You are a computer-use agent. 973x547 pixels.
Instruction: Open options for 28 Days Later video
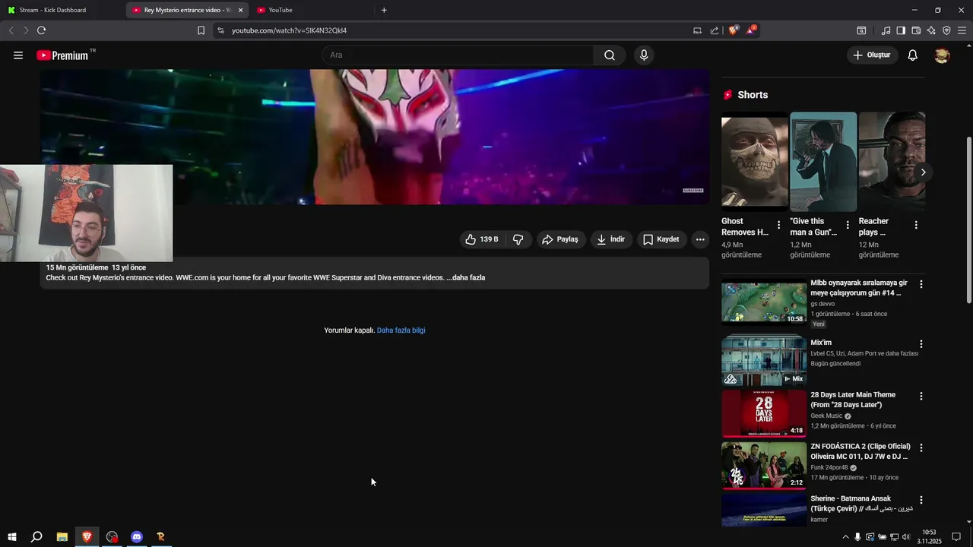click(921, 397)
